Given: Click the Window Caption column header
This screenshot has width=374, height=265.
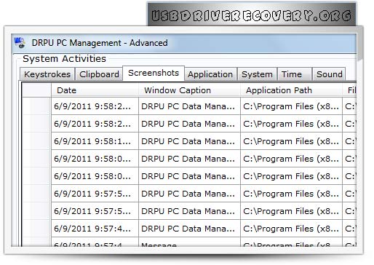Looking at the screenshot, I should [189, 90].
